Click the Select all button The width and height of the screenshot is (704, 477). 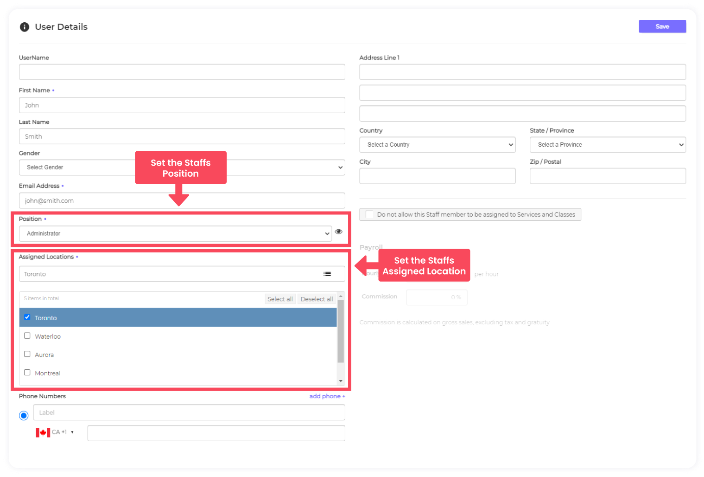pyautogui.click(x=280, y=299)
